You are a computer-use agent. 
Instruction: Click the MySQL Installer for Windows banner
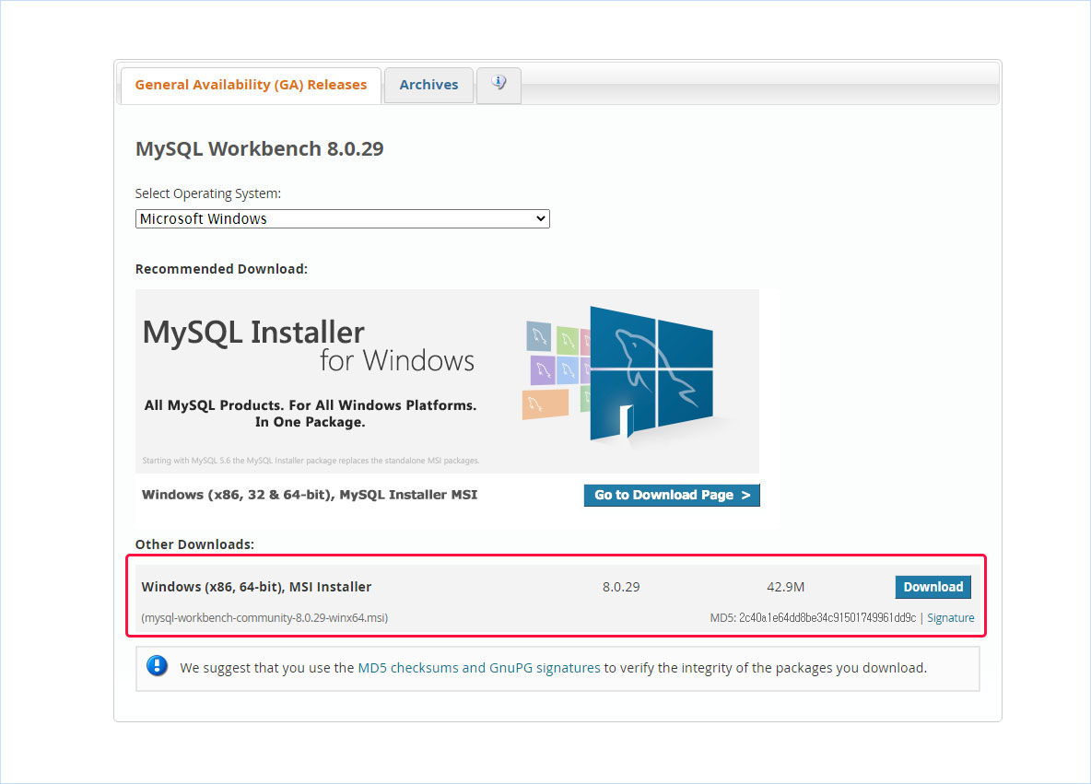coord(447,381)
